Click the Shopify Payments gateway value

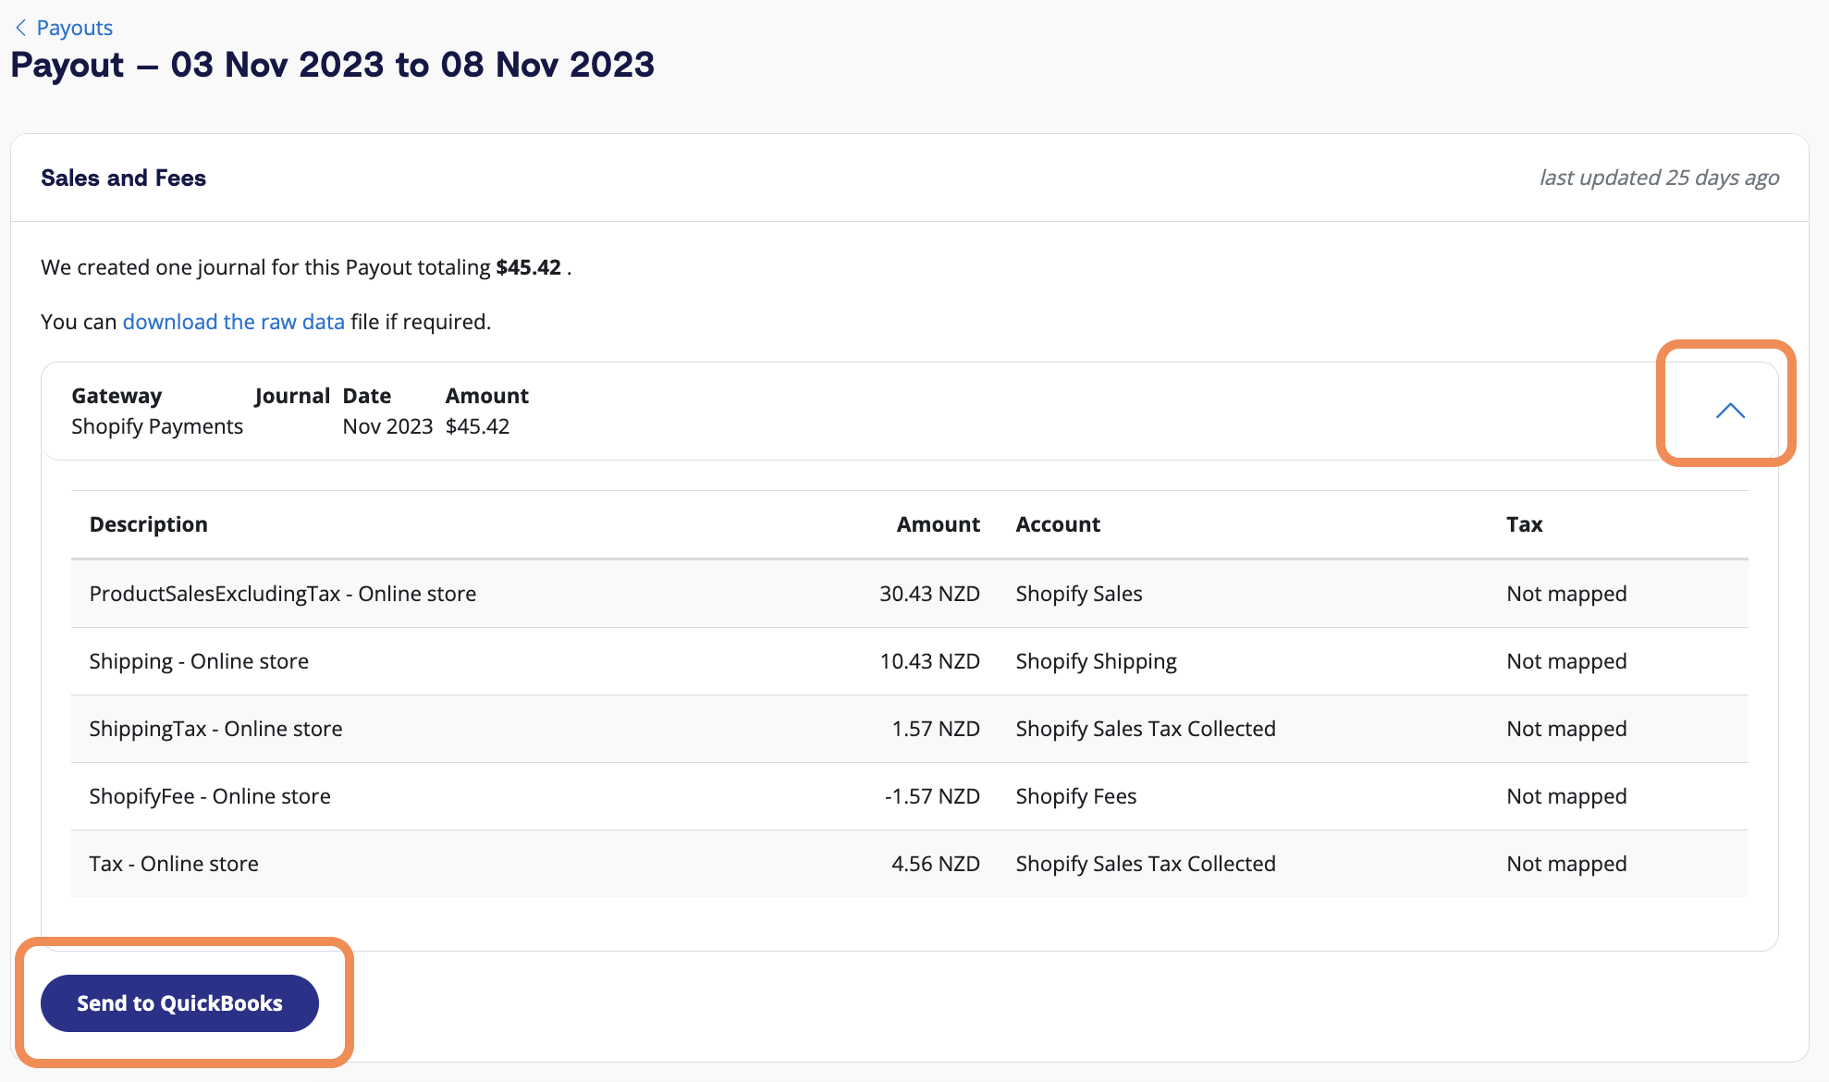coord(157,426)
